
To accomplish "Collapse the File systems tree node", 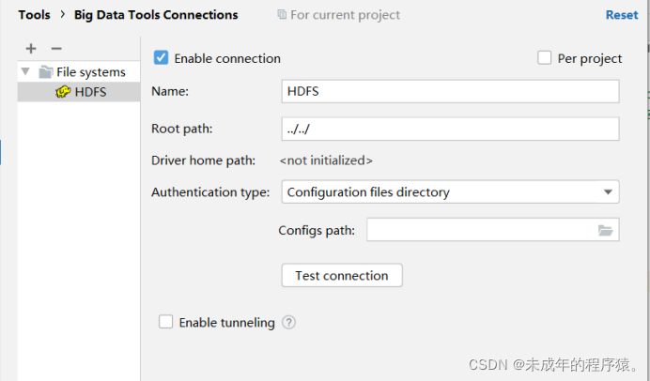I will coord(25,72).
